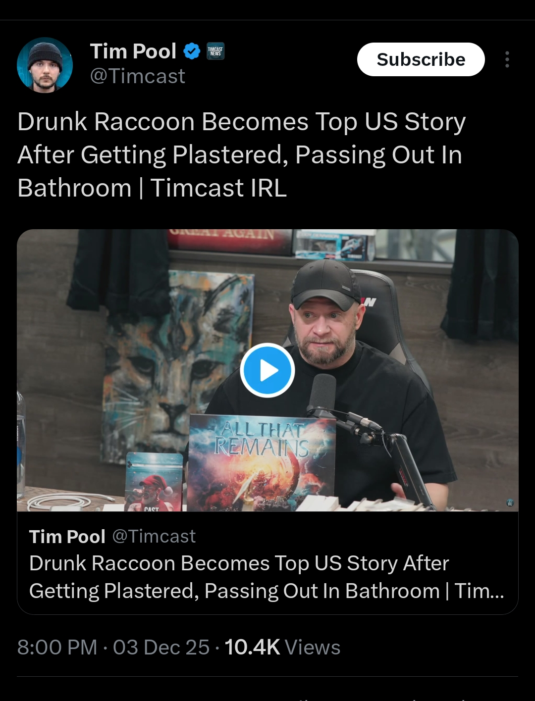The height and width of the screenshot is (701, 535).
Task: Open @Timcast handle in video card
Action: coord(154,537)
